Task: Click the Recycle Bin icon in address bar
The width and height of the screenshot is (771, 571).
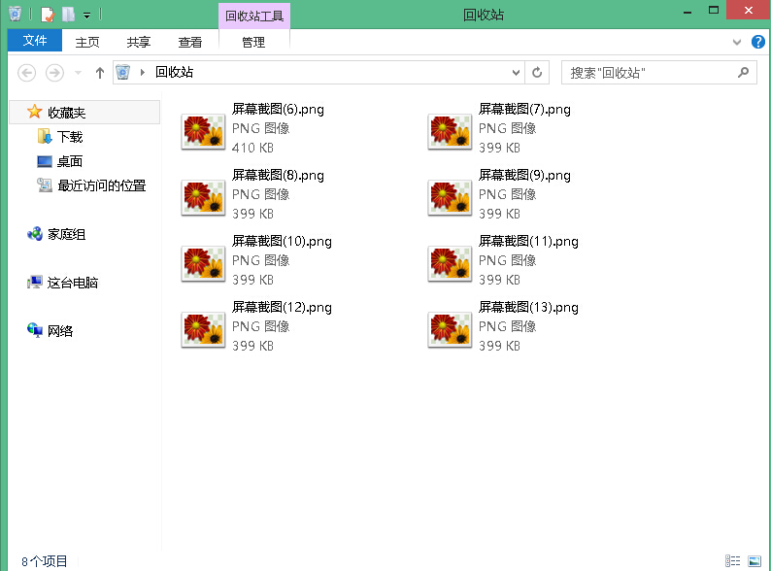Action: [x=123, y=73]
